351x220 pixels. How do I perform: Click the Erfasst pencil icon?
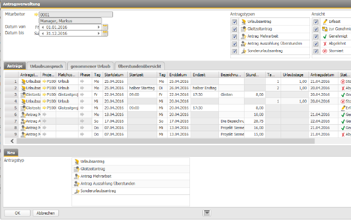pos(324,22)
